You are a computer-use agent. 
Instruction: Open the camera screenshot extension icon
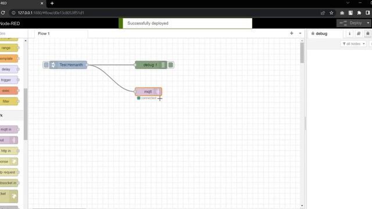[342, 13]
